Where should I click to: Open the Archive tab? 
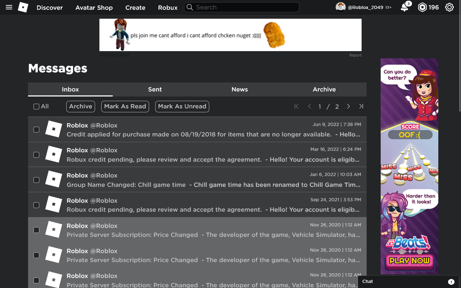324,89
